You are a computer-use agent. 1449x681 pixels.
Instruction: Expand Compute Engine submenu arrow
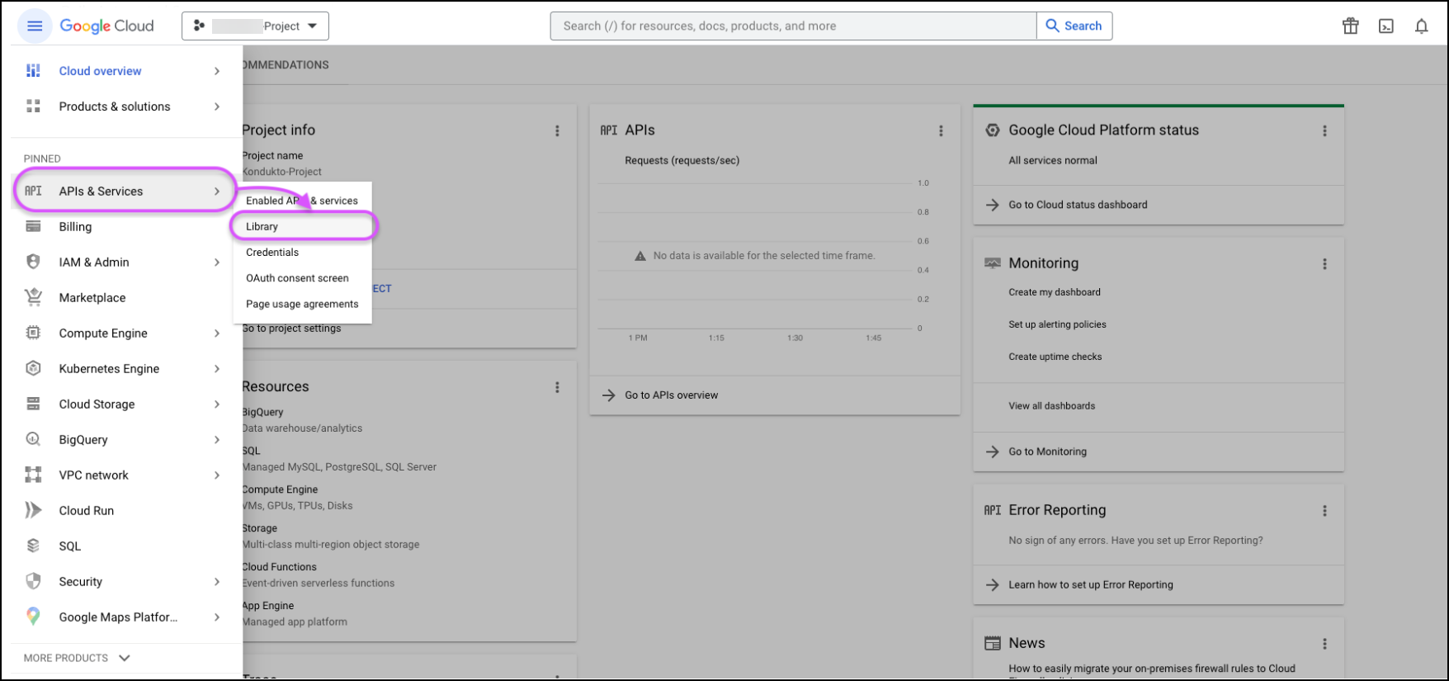(x=217, y=333)
